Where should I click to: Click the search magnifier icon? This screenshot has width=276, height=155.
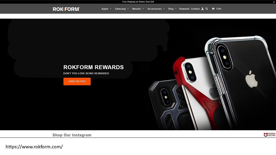tap(207, 9)
